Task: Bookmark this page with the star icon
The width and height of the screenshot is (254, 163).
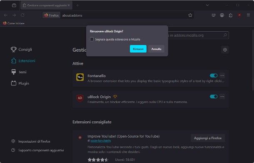Action: coord(190,15)
